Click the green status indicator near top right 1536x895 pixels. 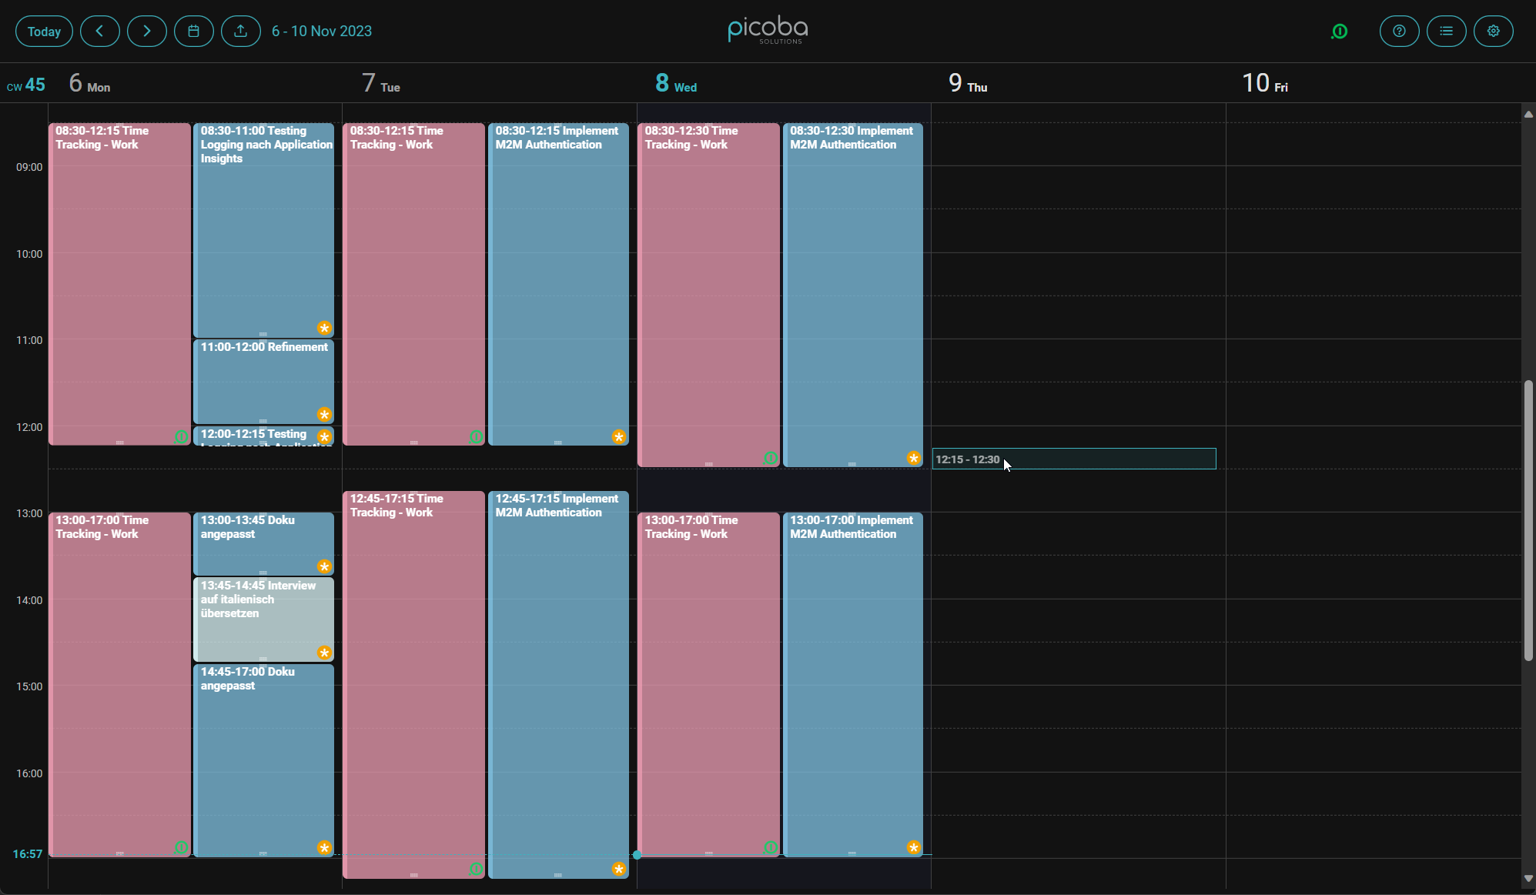1340,31
